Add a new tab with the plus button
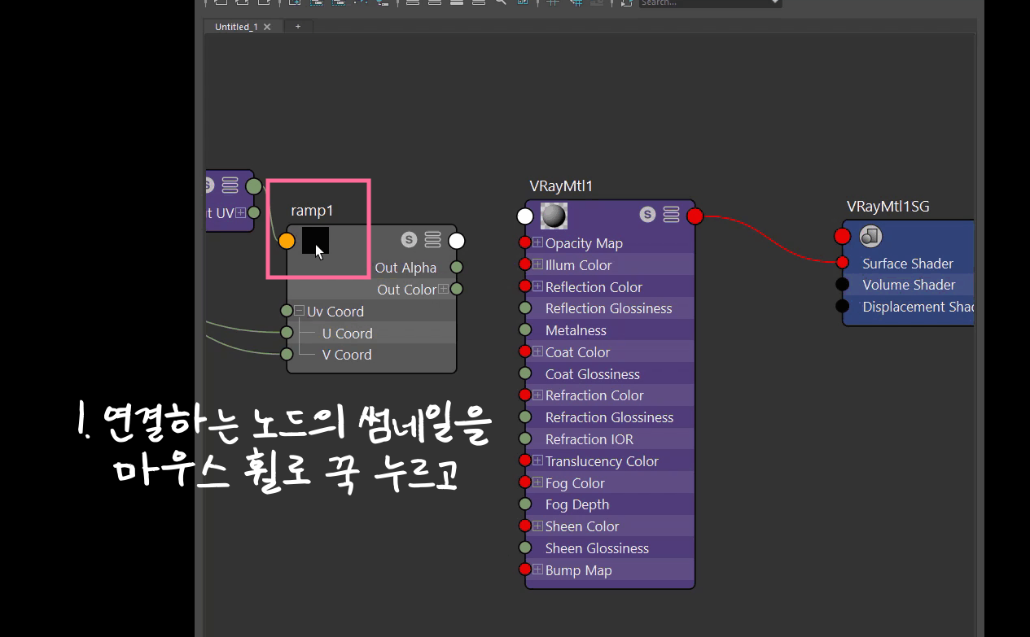Image resolution: width=1030 pixels, height=637 pixels. tap(298, 27)
